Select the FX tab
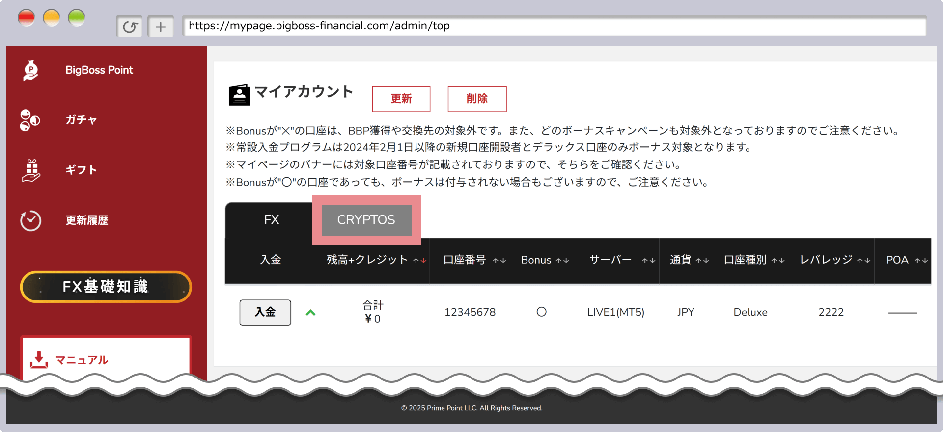Viewport: 943px width, 432px height. click(271, 220)
